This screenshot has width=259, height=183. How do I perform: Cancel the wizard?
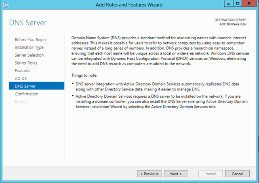pyautogui.click(x=237, y=174)
